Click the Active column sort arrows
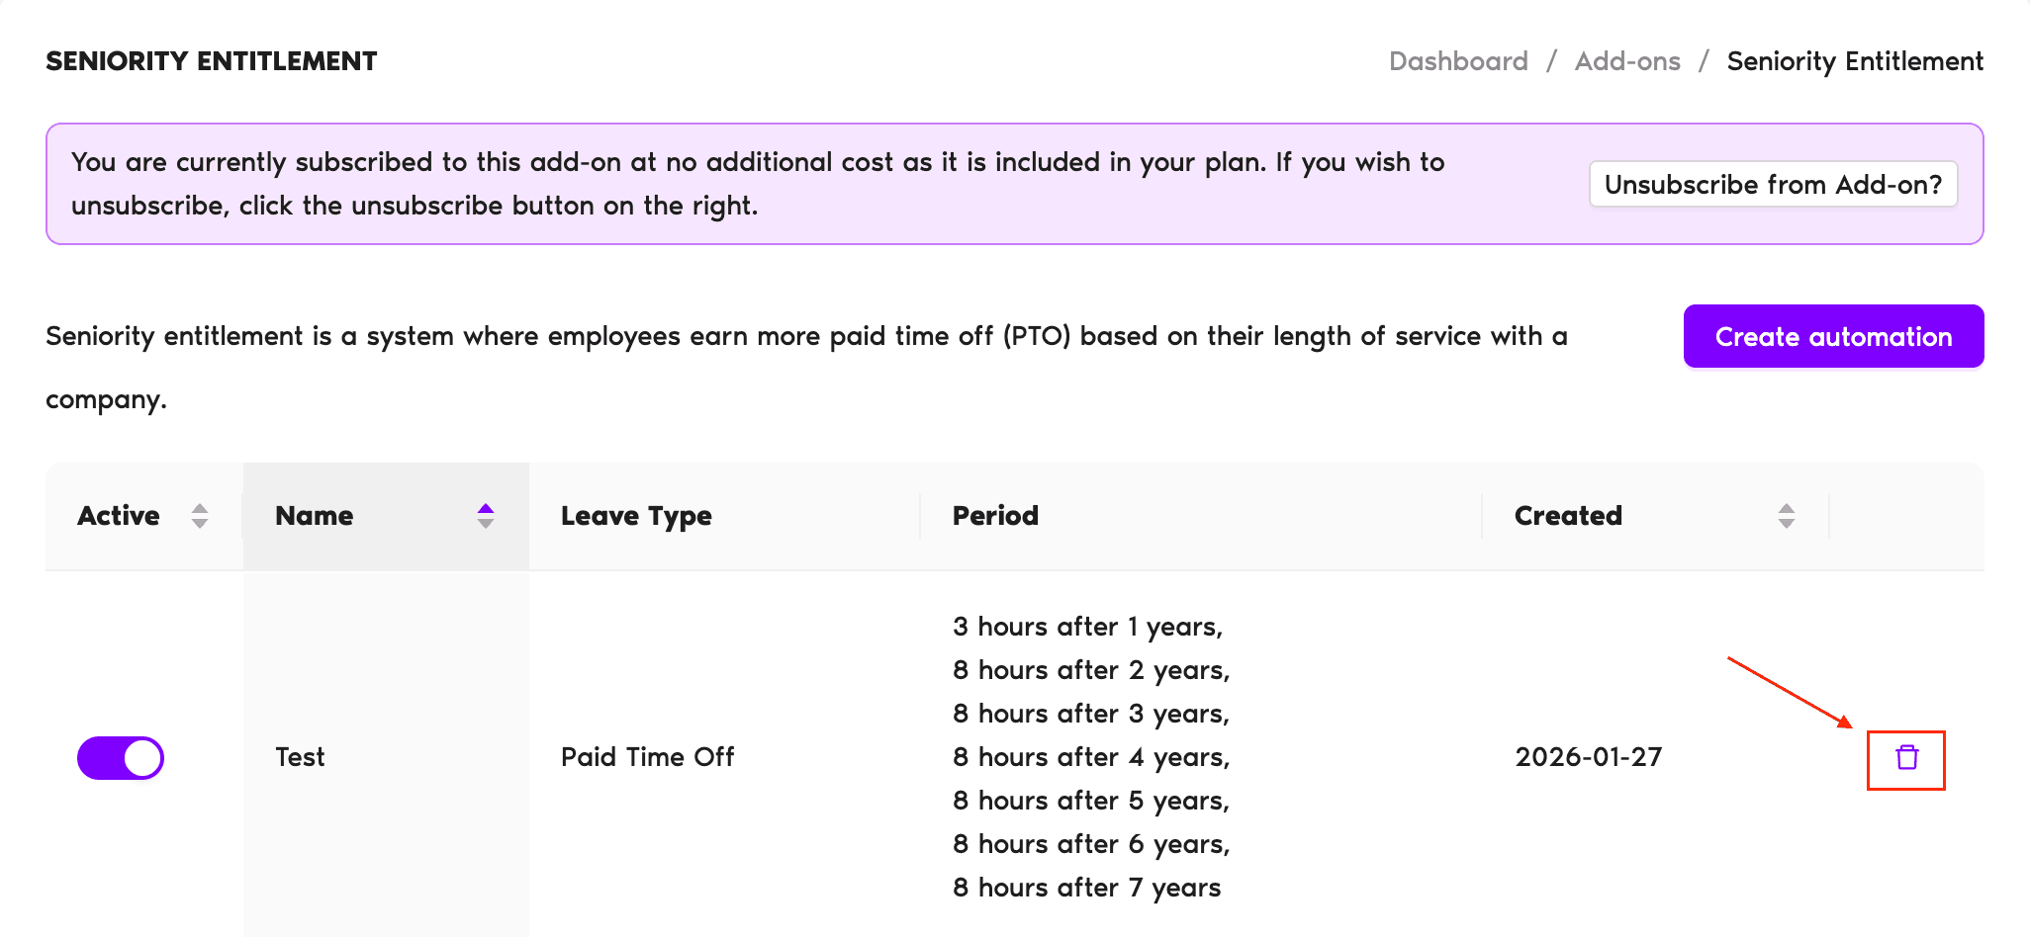The image size is (2030, 937). coord(200,516)
